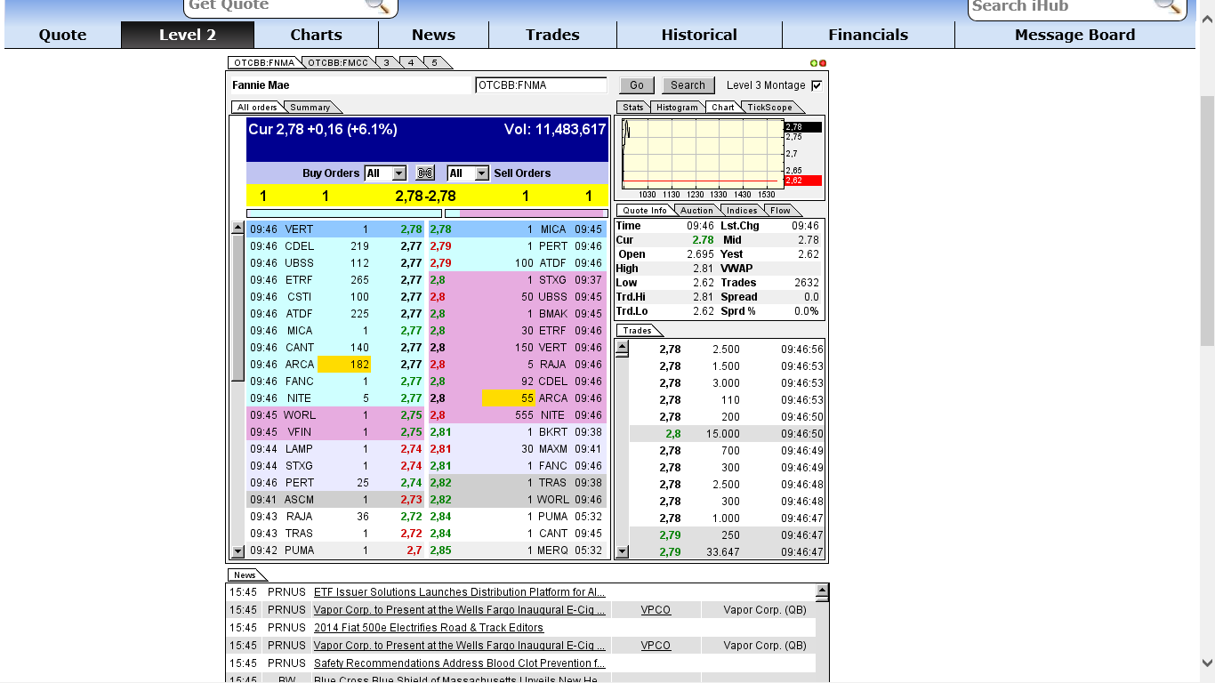The image size is (1215, 683).
Task: Click the down arrow on the order book scrollbar
Action: pos(237,550)
